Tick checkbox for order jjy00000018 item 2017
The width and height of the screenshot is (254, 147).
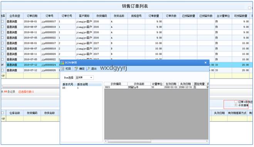pos(2,48)
